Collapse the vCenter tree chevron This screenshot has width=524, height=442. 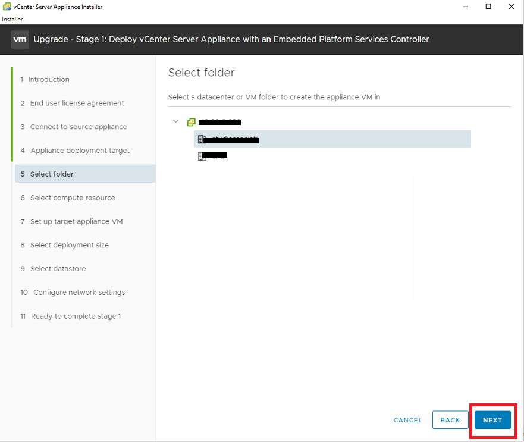(175, 121)
